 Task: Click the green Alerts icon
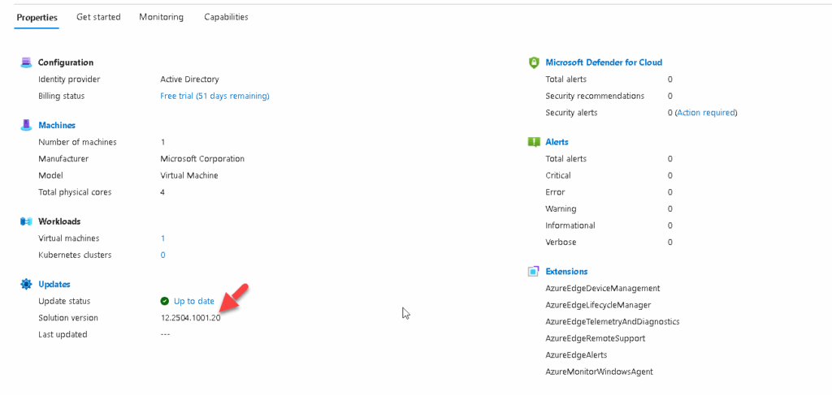(533, 142)
